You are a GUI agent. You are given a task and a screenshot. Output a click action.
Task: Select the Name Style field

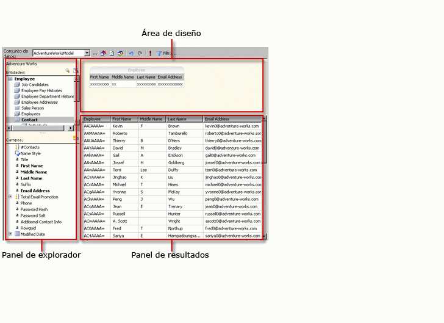point(30,153)
